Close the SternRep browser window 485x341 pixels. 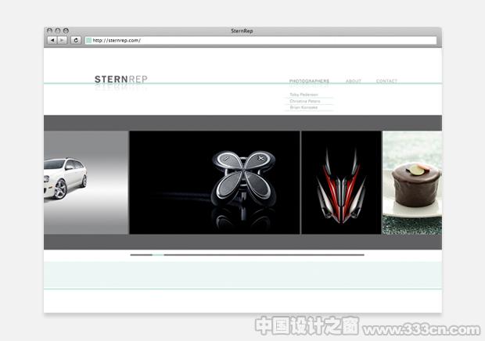point(49,31)
